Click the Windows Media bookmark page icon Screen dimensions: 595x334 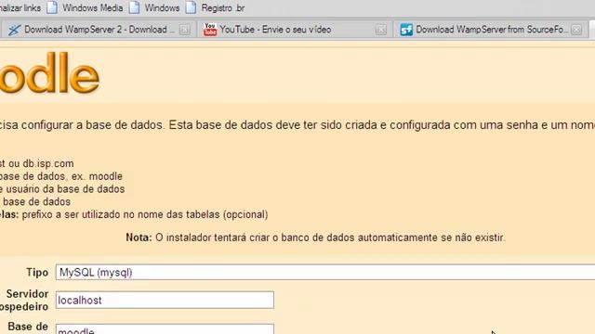[52, 7]
